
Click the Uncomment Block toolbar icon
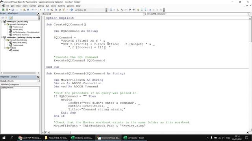click(145, 10)
